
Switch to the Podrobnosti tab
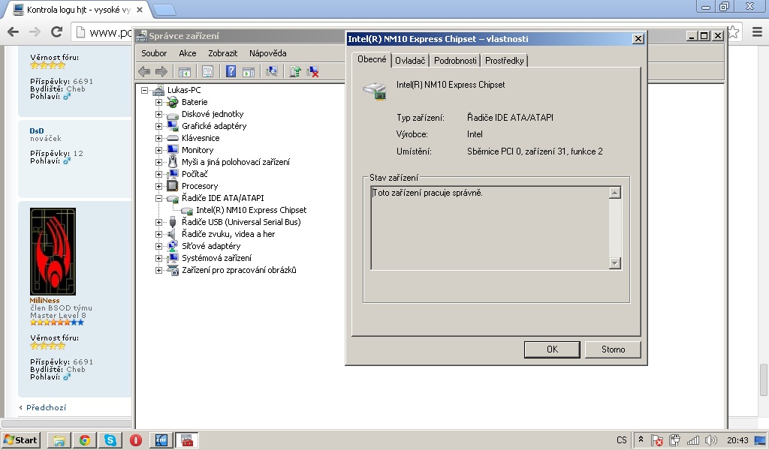(x=455, y=61)
